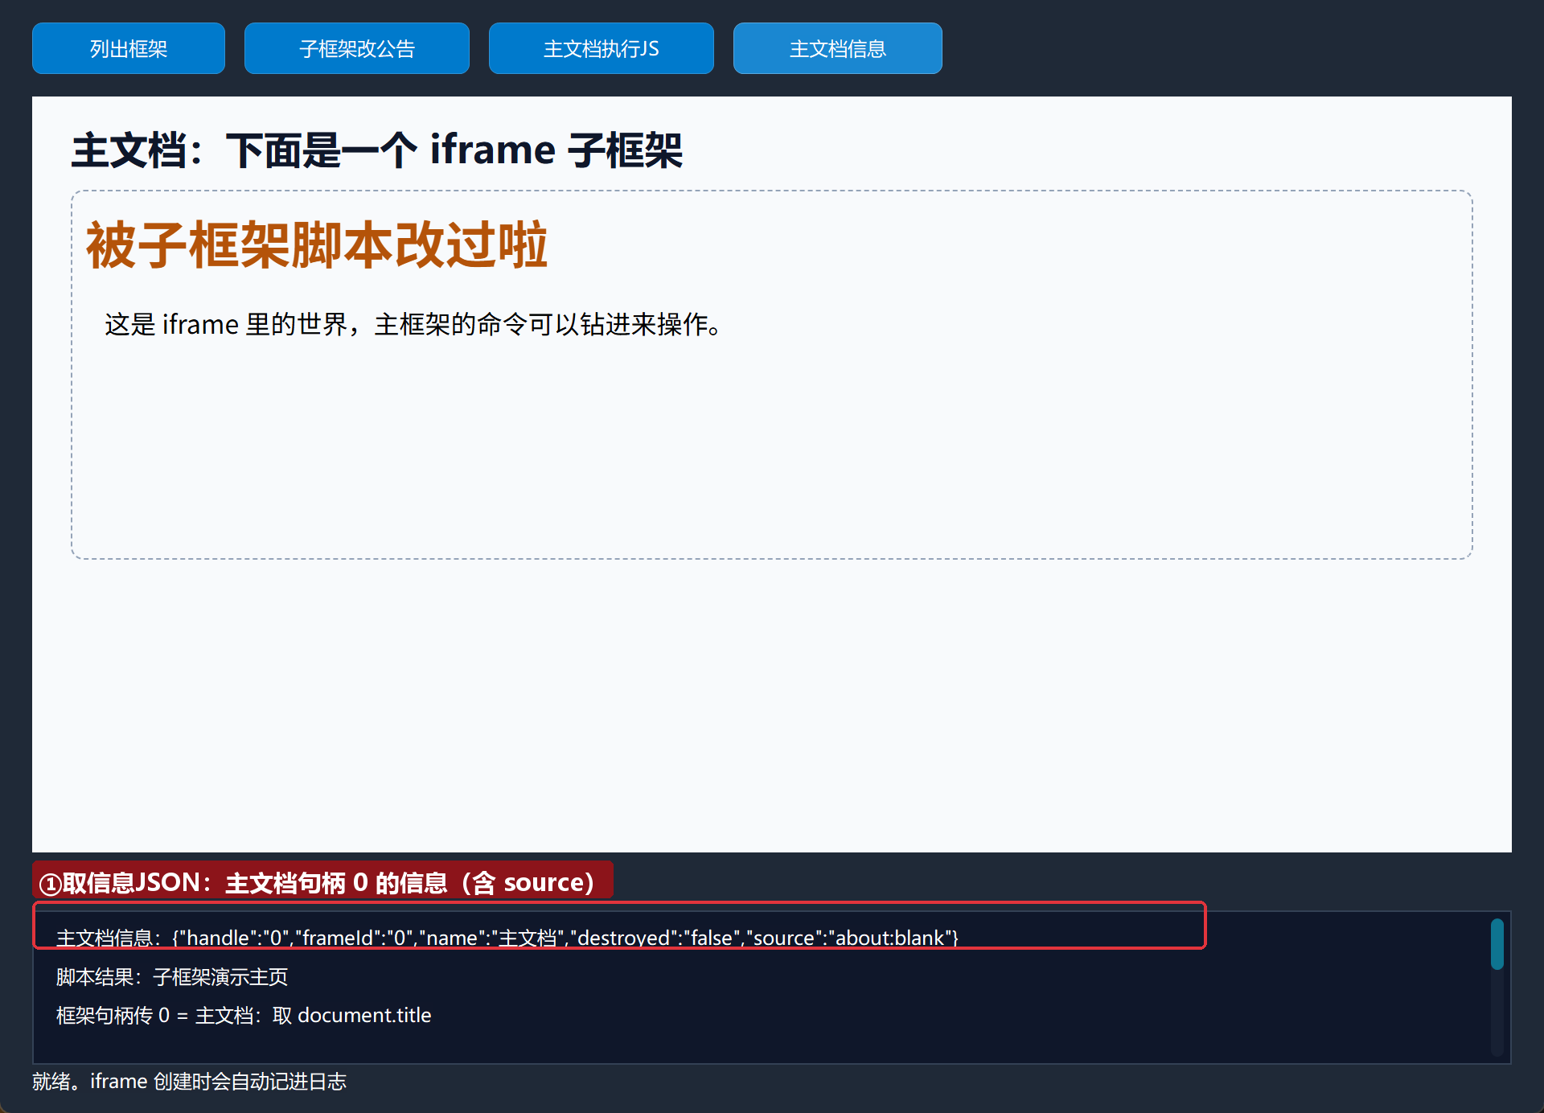Click the iframe paragraph 这是 iframe 里的世界
This screenshot has height=1113, width=1544.
(x=414, y=324)
